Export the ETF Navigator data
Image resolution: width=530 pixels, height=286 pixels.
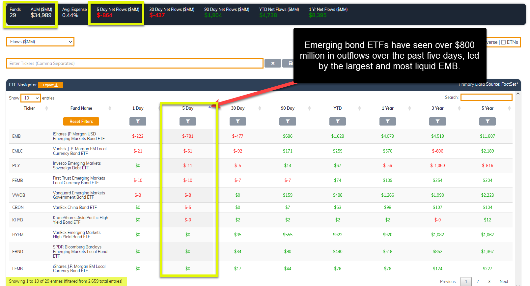coord(50,85)
